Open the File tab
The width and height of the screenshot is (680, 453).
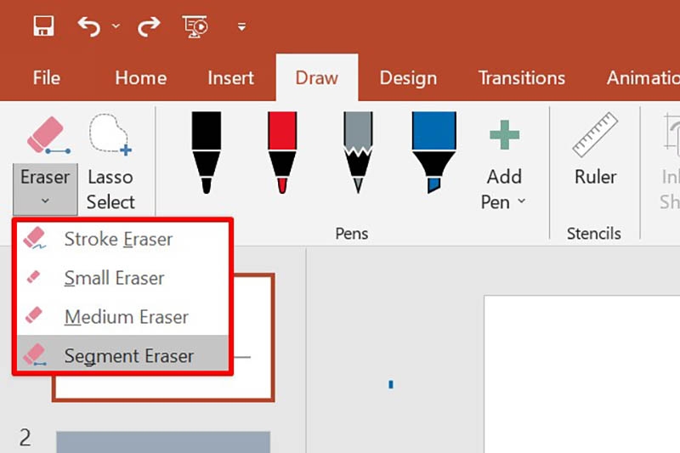pyautogui.click(x=47, y=78)
